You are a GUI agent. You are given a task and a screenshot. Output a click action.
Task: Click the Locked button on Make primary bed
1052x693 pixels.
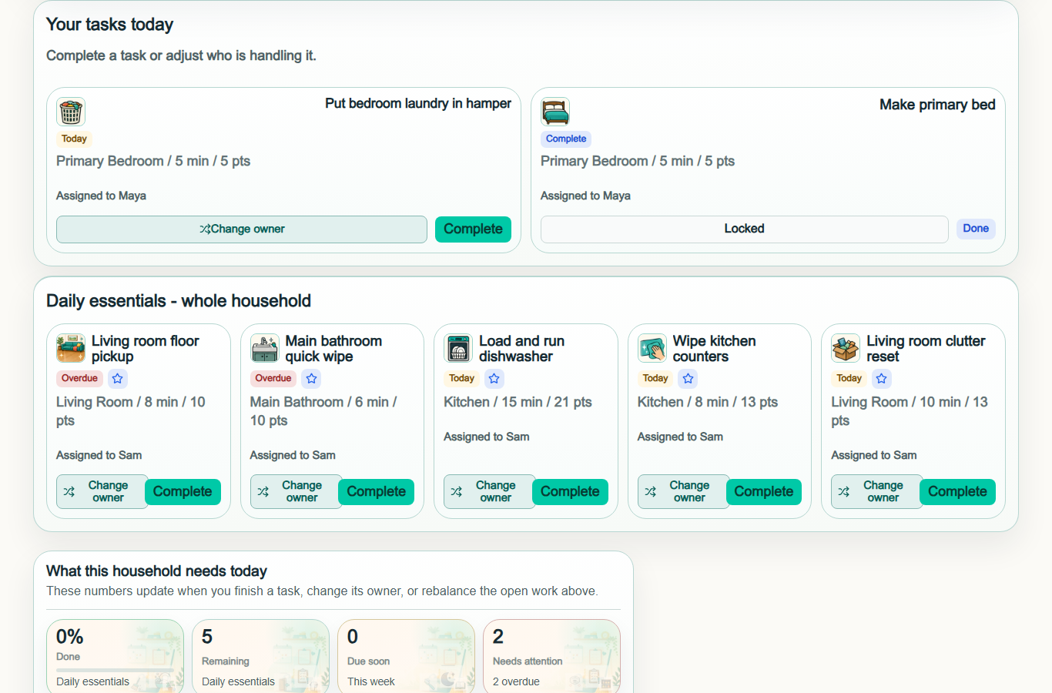click(x=744, y=229)
